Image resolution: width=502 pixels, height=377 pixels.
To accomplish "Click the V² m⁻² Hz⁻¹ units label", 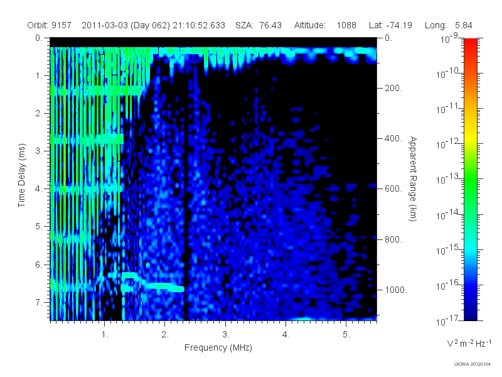I will pos(469,343).
